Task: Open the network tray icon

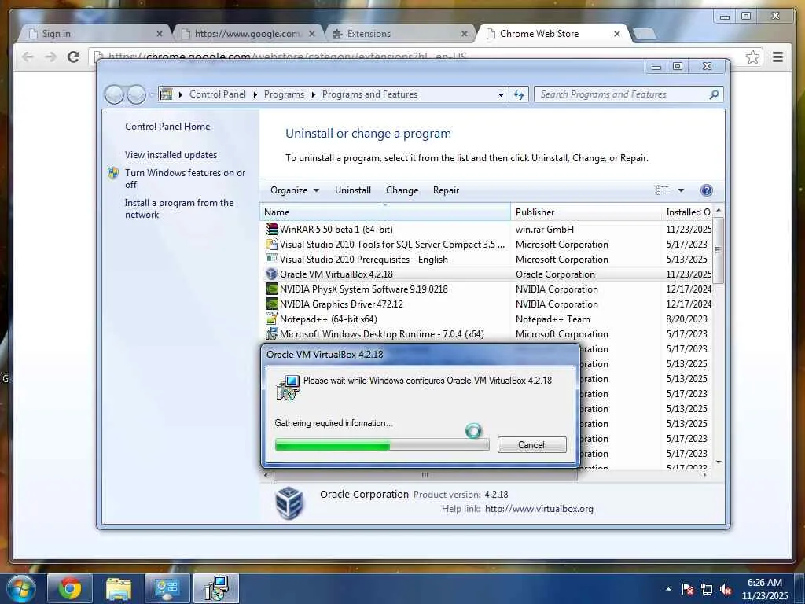Action: 707,589
